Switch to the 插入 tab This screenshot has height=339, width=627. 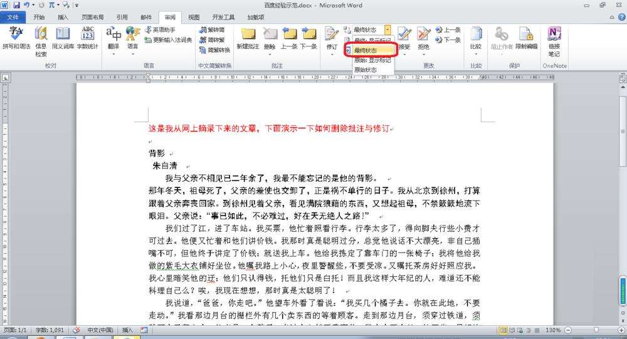tap(63, 17)
